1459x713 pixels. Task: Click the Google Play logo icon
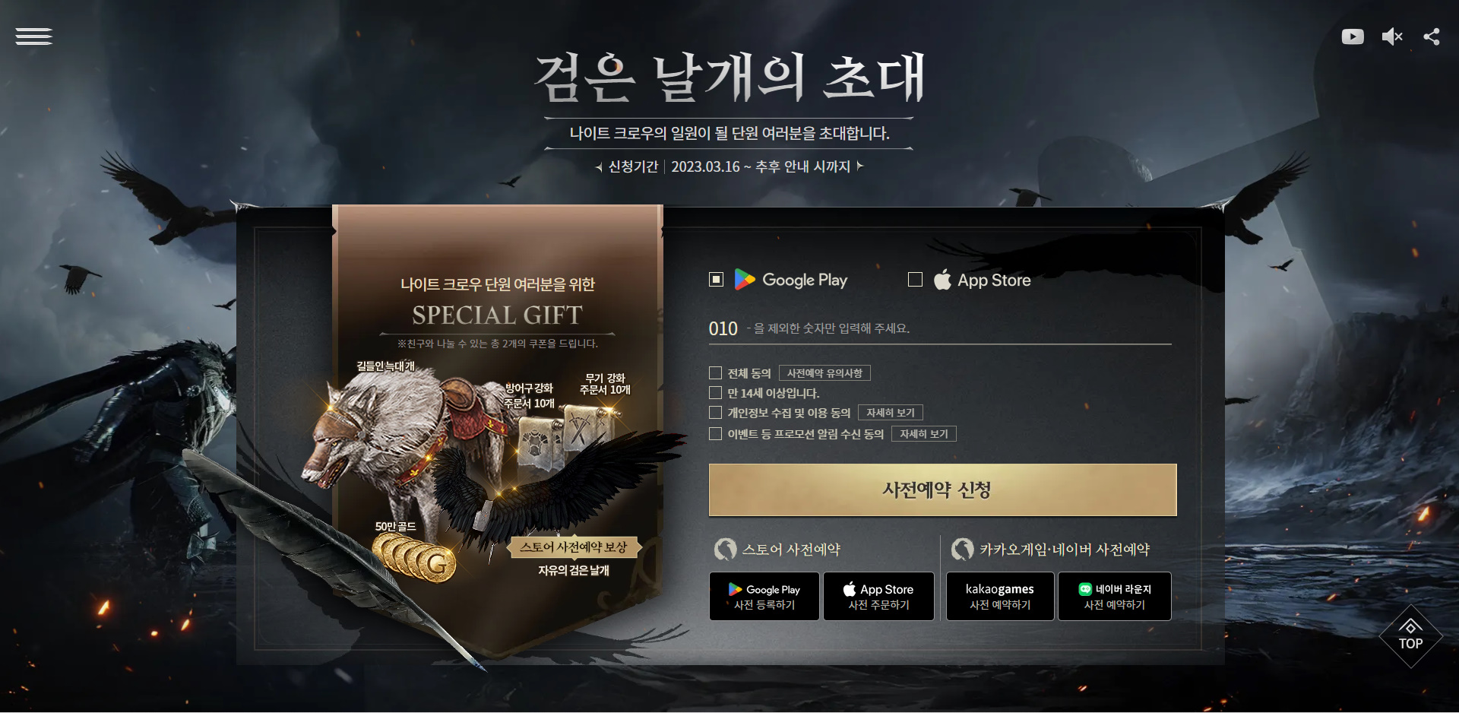click(x=744, y=280)
